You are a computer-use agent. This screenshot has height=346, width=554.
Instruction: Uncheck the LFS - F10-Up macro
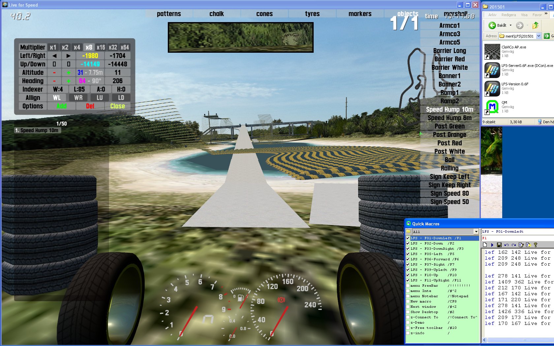tap(408, 275)
